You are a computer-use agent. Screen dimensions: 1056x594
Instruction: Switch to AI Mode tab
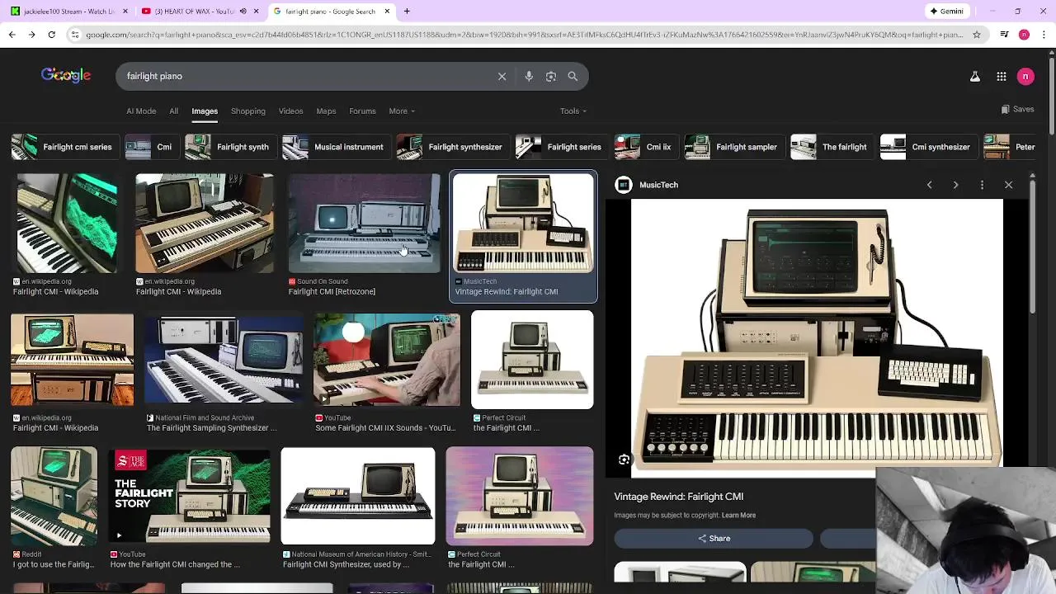coord(141,111)
